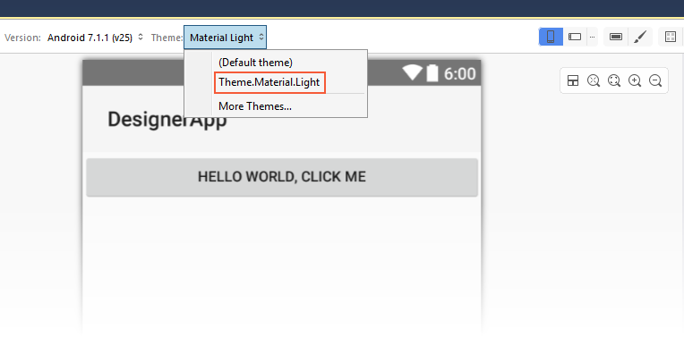
Task: Zoom in on the designer surface
Action: coord(635,80)
